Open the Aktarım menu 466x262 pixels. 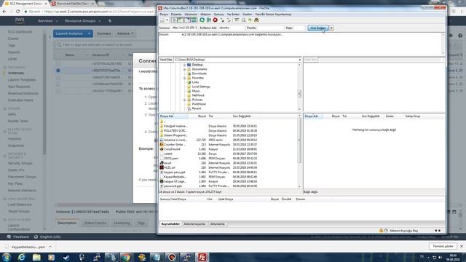click(x=205, y=15)
